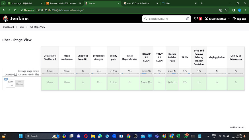This screenshot has height=140, width=249.
Task: Click the Jenkins logo in the header
Action: [16, 18]
